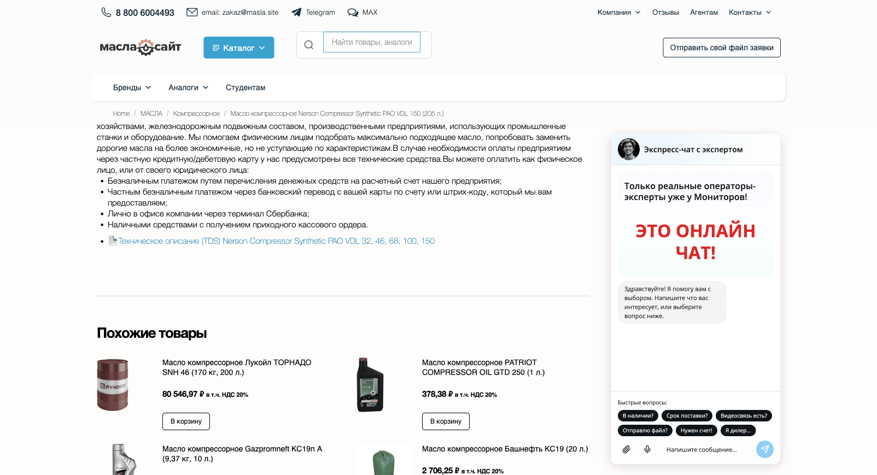Select the 'В наличии?' quick question
This screenshot has width=877, height=475.
point(638,416)
